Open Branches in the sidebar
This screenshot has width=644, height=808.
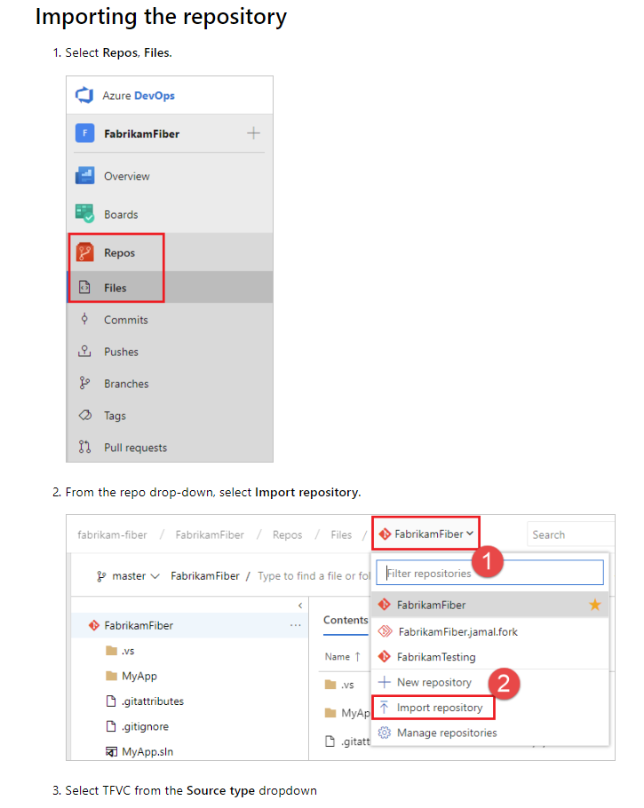coord(125,384)
